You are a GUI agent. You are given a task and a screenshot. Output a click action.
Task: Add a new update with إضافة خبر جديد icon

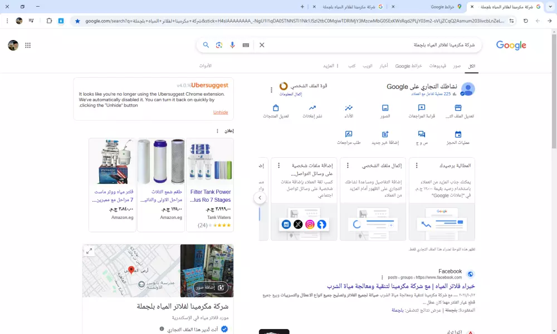pos(385,134)
